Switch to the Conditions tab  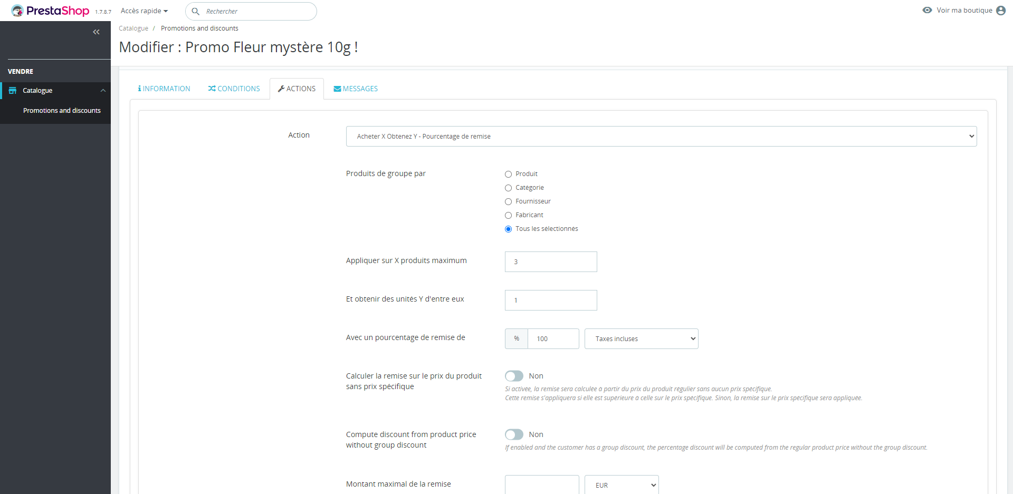234,89
